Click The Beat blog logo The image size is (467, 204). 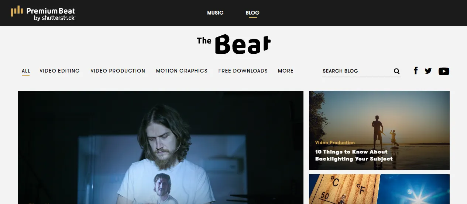coord(234,44)
